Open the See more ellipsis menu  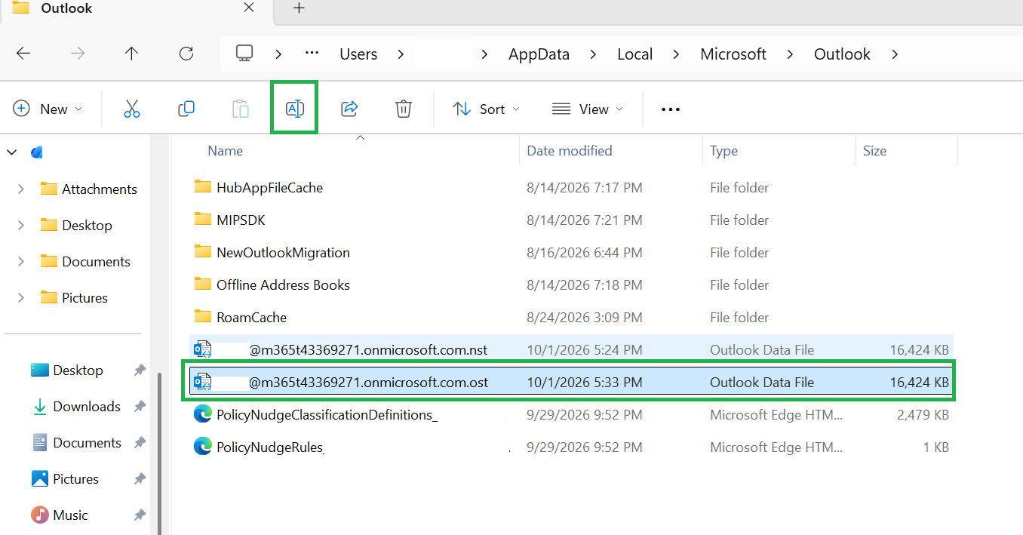pyautogui.click(x=671, y=109)
